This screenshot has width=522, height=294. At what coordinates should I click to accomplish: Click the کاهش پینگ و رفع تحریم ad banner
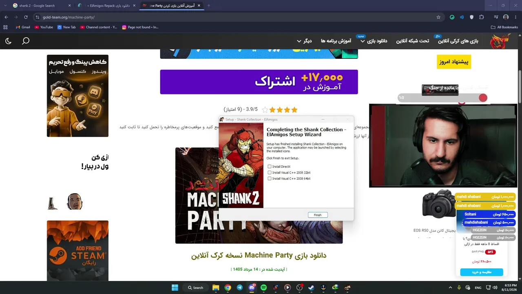77,96
